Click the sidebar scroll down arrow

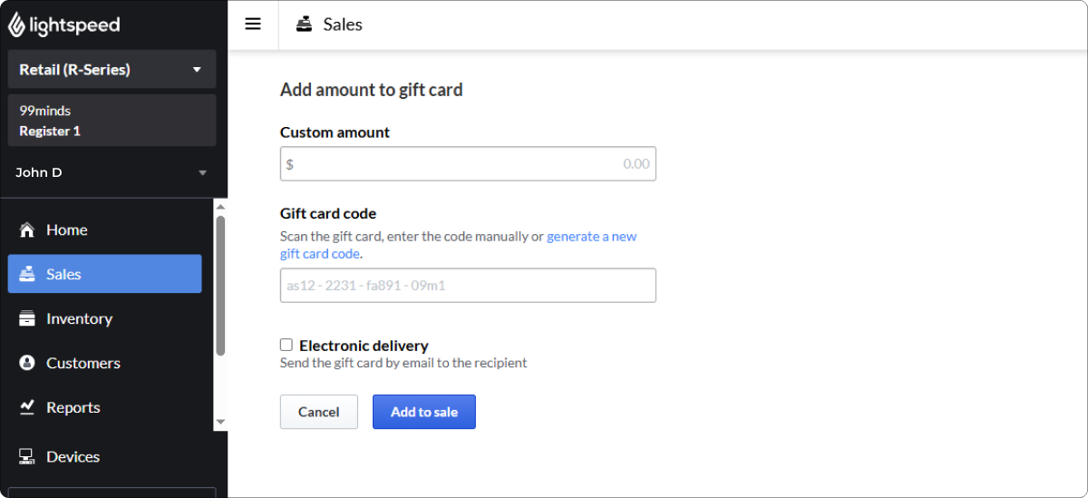[220, 422]
